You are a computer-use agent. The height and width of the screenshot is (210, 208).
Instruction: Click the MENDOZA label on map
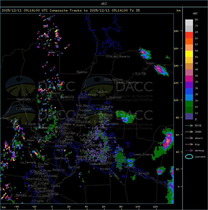(61, 127)
